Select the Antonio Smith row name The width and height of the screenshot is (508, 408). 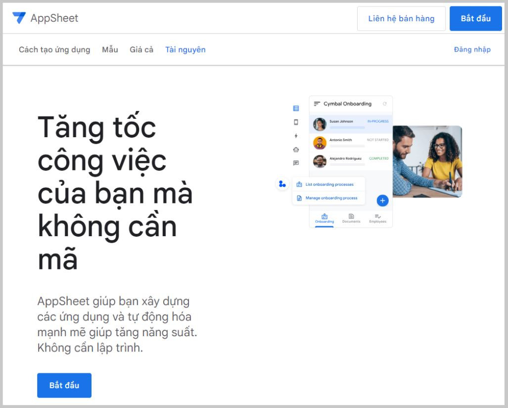click(340, 140)
